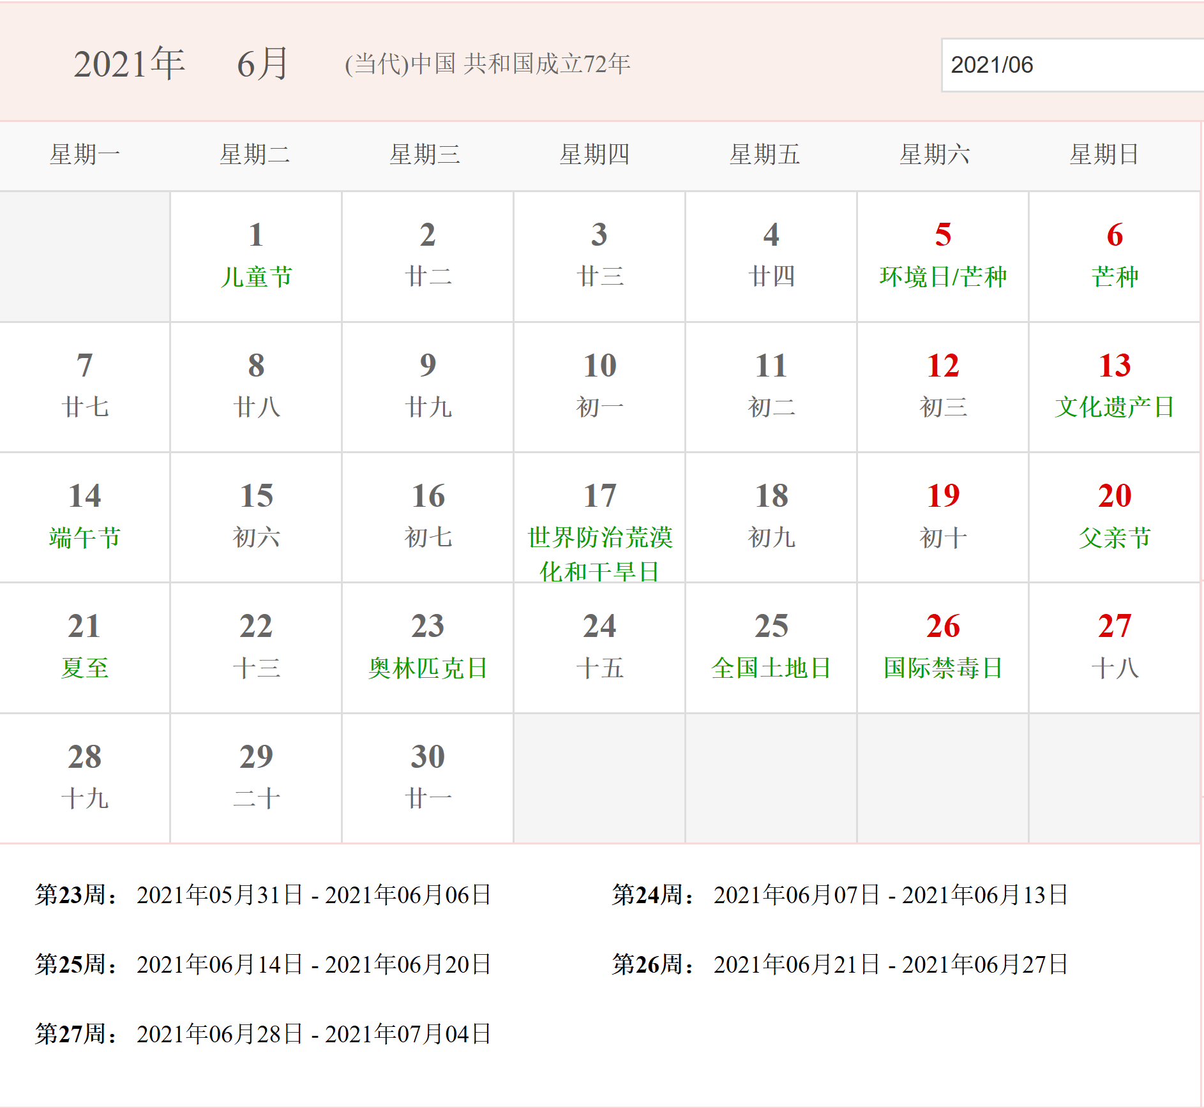1204x1108 pixels.
Task: Click week 23 date range 05月31日 - 06月06日
Action: tap(313, 895)
